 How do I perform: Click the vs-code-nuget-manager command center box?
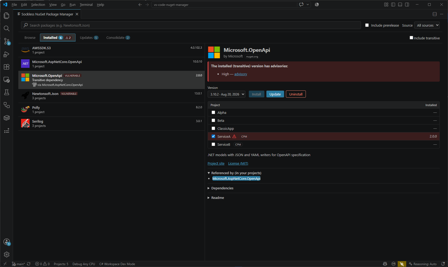point(224,5)
